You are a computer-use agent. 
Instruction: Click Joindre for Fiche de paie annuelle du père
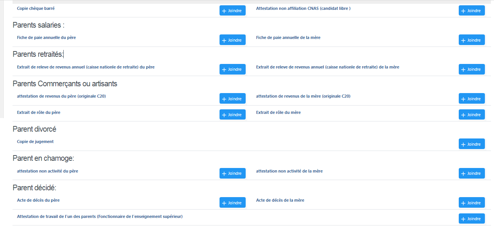pos(232,40)
